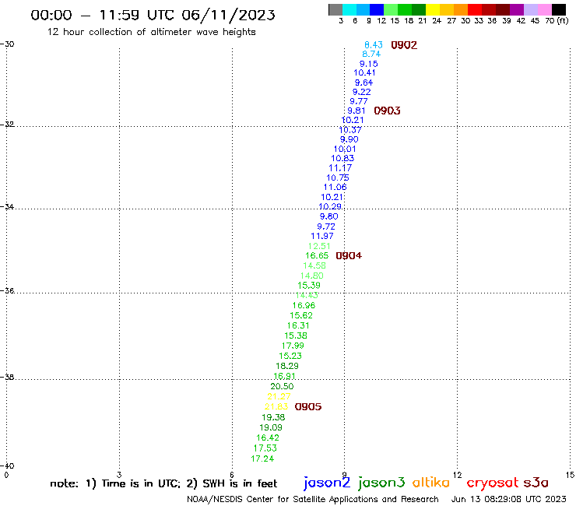
Task: Choose the purple swatch in the legend
Action: 517,9
